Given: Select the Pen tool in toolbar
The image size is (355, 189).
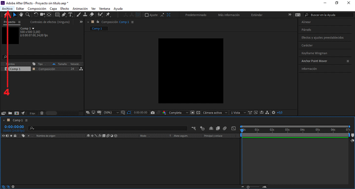Looking at the screenshot, I should click(64, 15).
